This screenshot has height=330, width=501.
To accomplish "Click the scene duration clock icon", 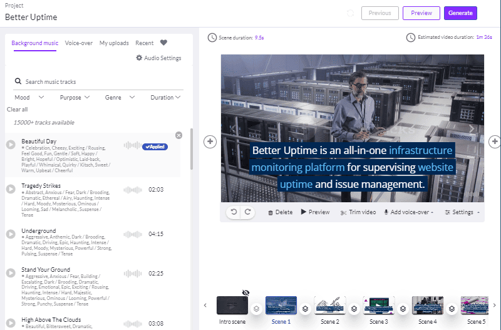I will [212, 38].
